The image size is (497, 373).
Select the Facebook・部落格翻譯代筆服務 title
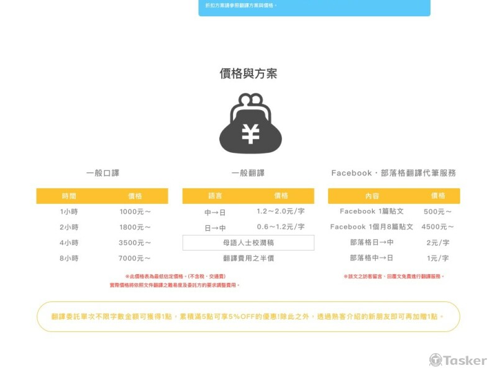pyautogui.click(x=393, y=173)
